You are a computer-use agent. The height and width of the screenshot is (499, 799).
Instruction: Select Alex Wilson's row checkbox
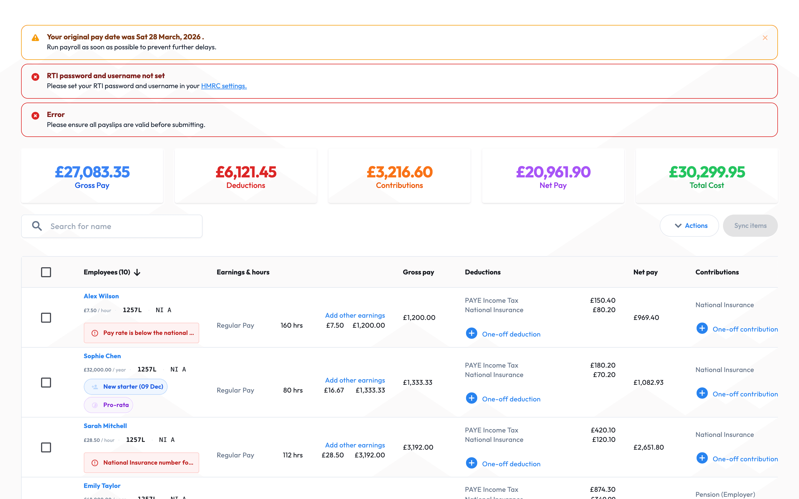tap(46, 317)
